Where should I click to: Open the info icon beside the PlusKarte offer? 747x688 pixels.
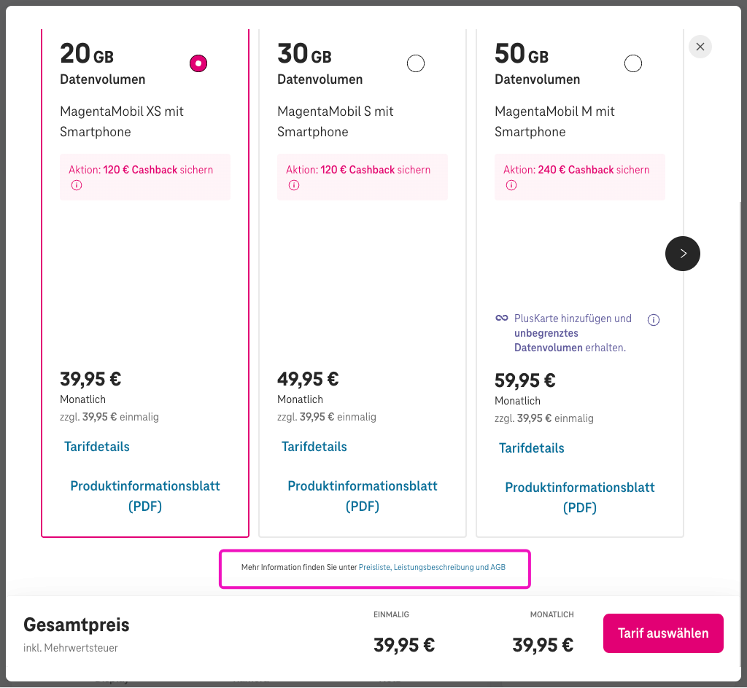pos(653,319)
